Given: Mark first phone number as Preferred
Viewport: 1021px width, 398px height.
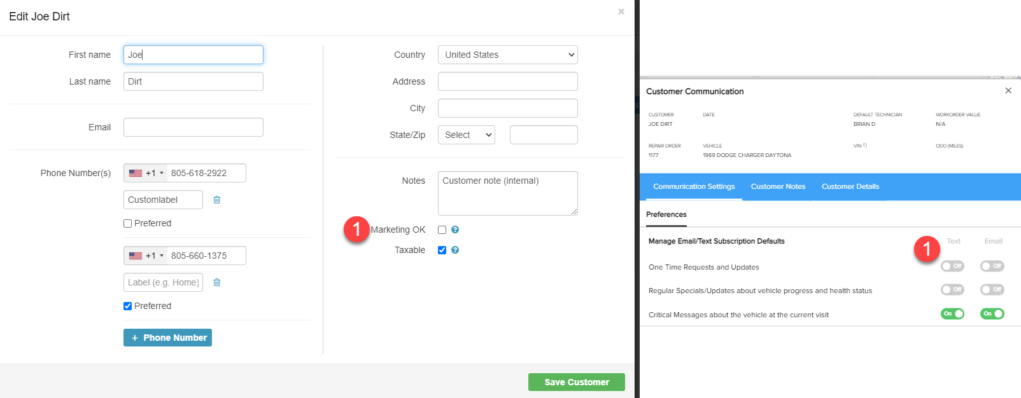Looking at the screenshot, I should [127, 223].
